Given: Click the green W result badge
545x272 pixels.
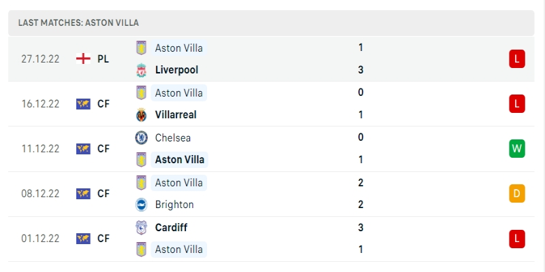Looking at the screenshot, I should 516,148.
